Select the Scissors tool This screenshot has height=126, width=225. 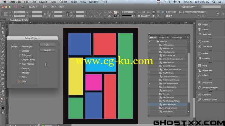3,68
